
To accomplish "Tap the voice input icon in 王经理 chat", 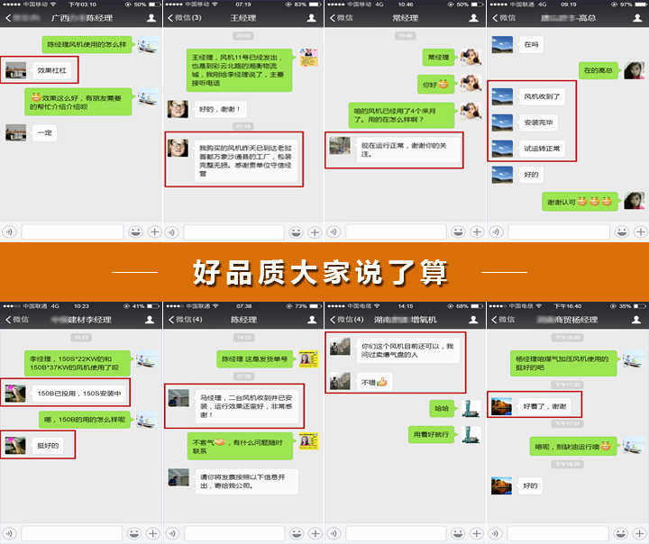I will pyautogui.click(x=171, y=231).
